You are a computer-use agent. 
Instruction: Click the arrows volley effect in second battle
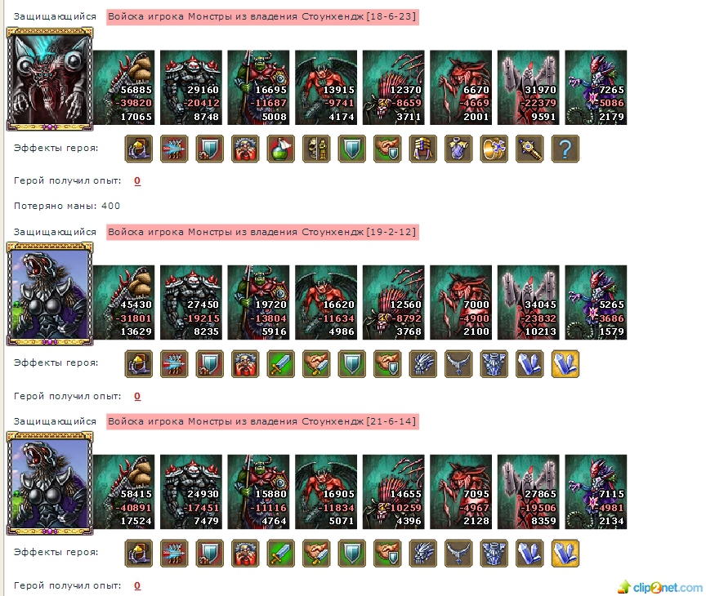click(174, 364)
